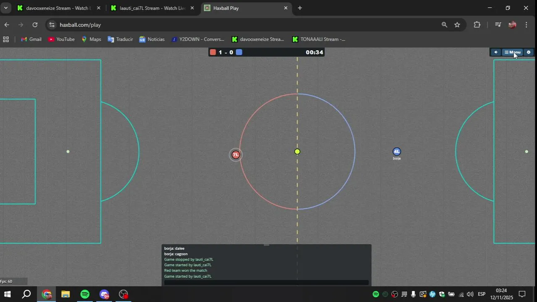View site information icon in address bar
Screen dimensions: 537x302
pyautogui.click(x=52, y=25)
